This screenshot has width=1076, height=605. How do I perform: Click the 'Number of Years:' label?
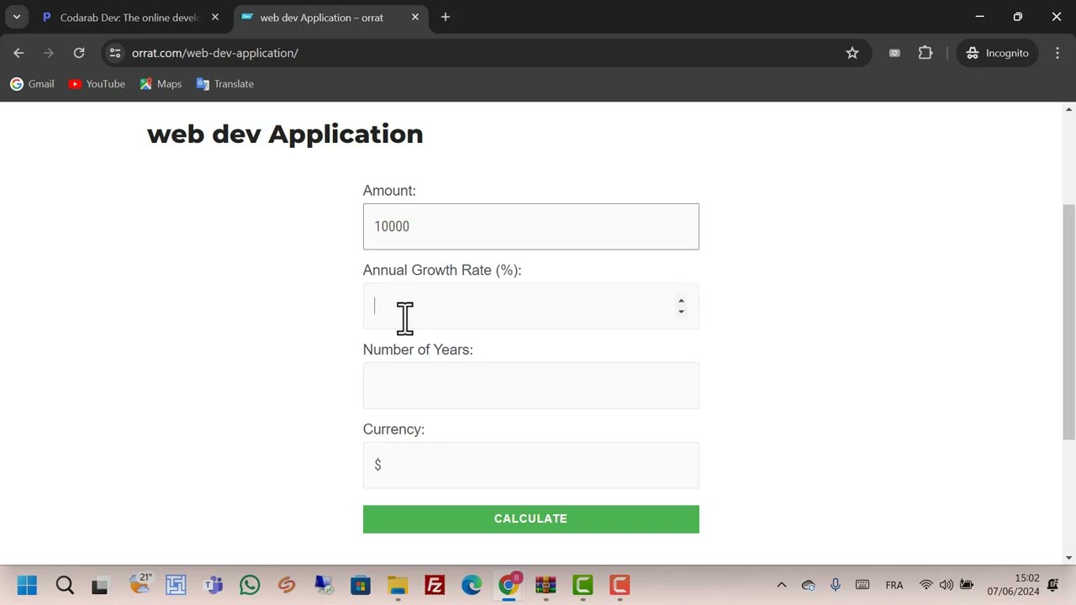(x=418, y=350)
